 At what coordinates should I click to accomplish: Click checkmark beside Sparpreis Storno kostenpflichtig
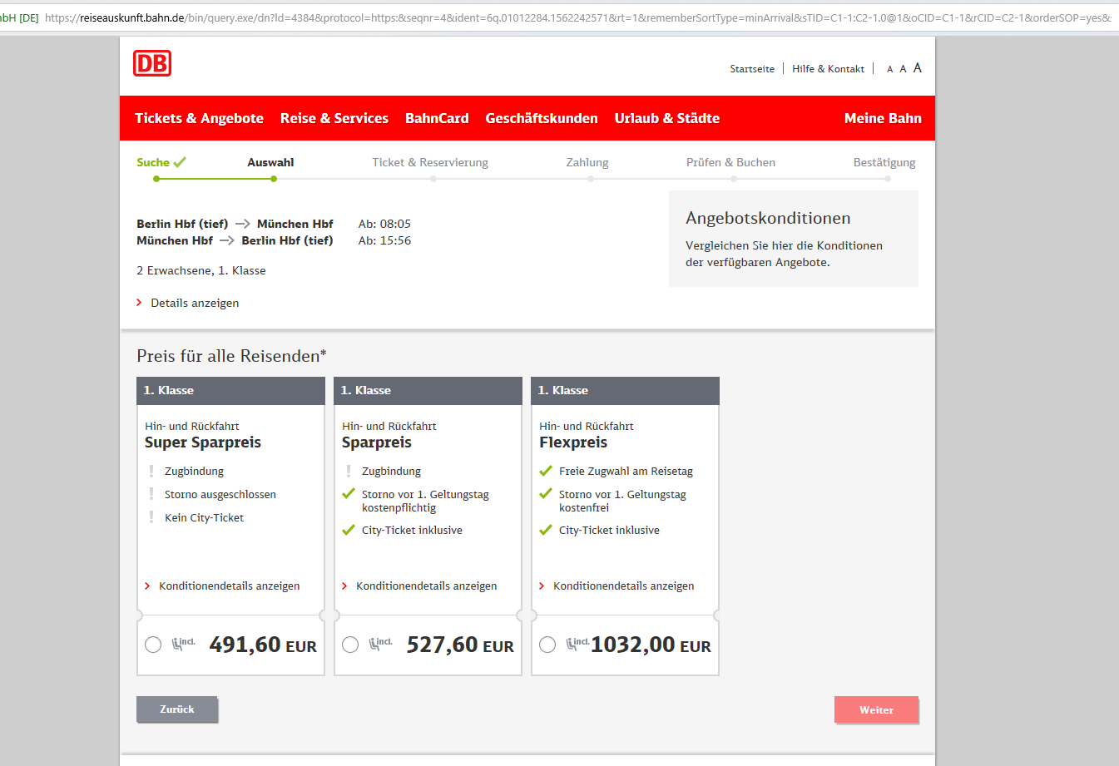pos(349,494)
